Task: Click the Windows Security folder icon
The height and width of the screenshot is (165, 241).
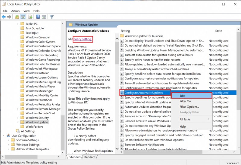Action: pyautogui.click(x=22, y=118)
